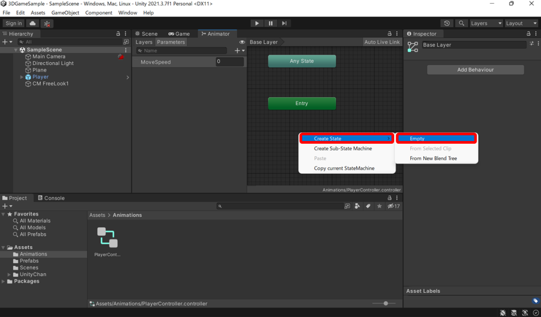Select the PlayerController animator asset

(107, 238)
